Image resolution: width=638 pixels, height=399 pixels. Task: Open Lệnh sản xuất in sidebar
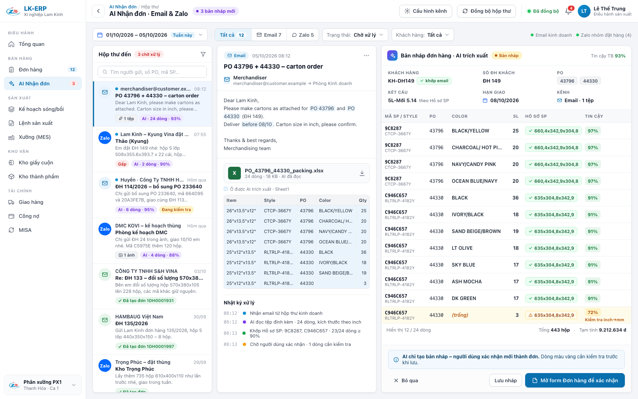tap(43, 123)
